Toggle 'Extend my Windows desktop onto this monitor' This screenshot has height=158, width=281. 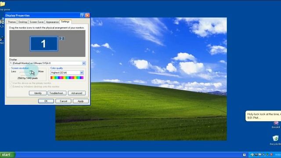point(11,86)
